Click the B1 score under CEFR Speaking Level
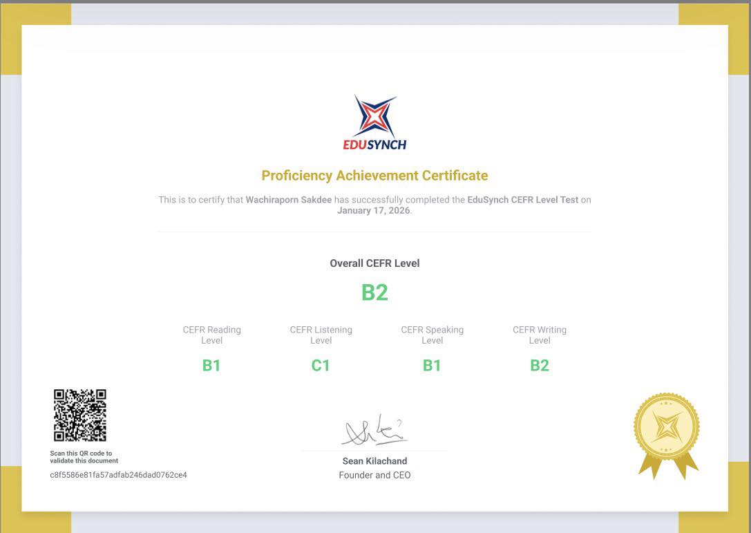 point(432,365)
